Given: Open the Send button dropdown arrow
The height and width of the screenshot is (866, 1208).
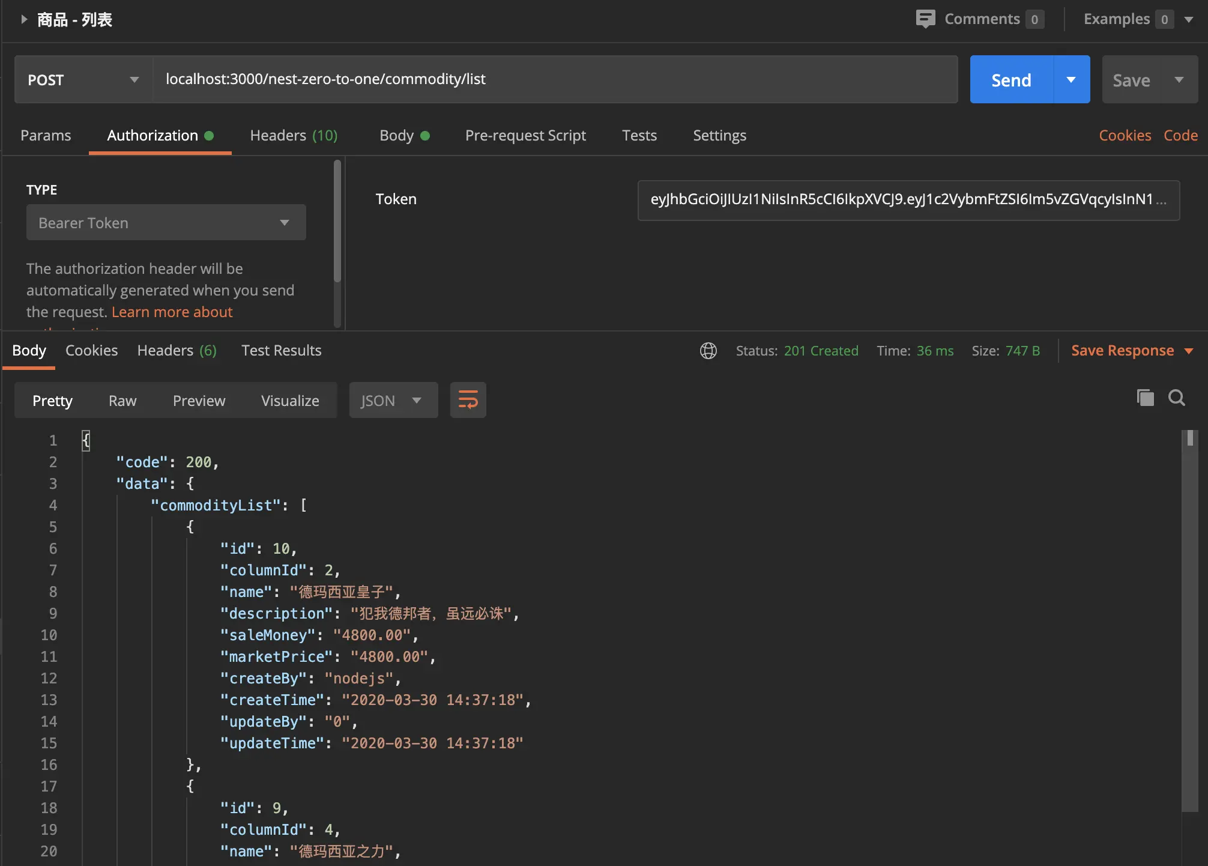Looking at the screenshot, I should (1071, 80).
